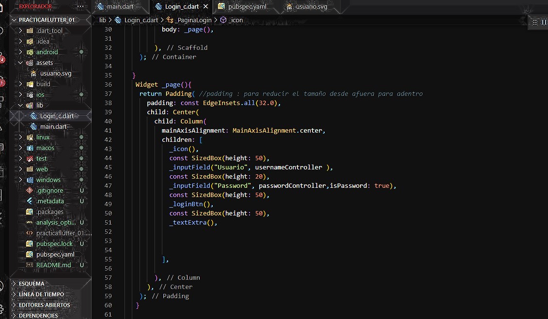Viewport: 548px width, 319px height.
Task: Click "Usuario" string on line 45
Action: (x=231, y=167)
